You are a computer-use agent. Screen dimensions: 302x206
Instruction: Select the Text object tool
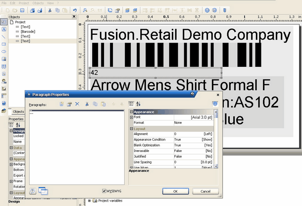(x=4, y=29)
